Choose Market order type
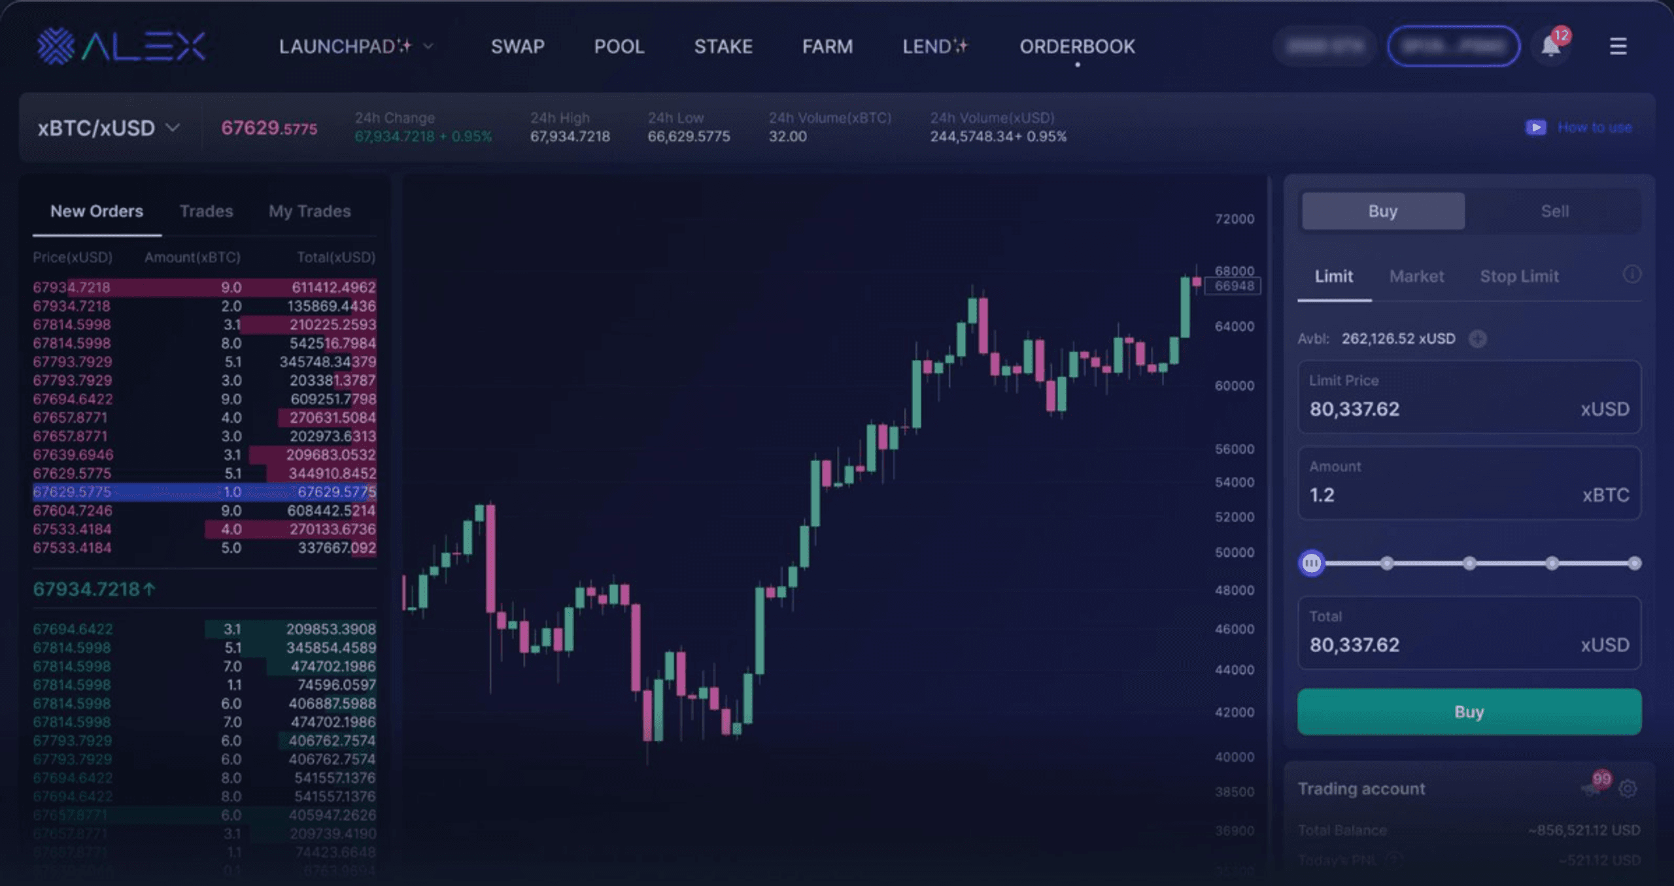Screen dimensions: 1674x886 click(1416, 277)
